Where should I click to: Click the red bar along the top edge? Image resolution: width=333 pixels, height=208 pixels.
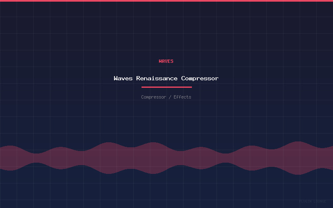click(x=166, y=1)
